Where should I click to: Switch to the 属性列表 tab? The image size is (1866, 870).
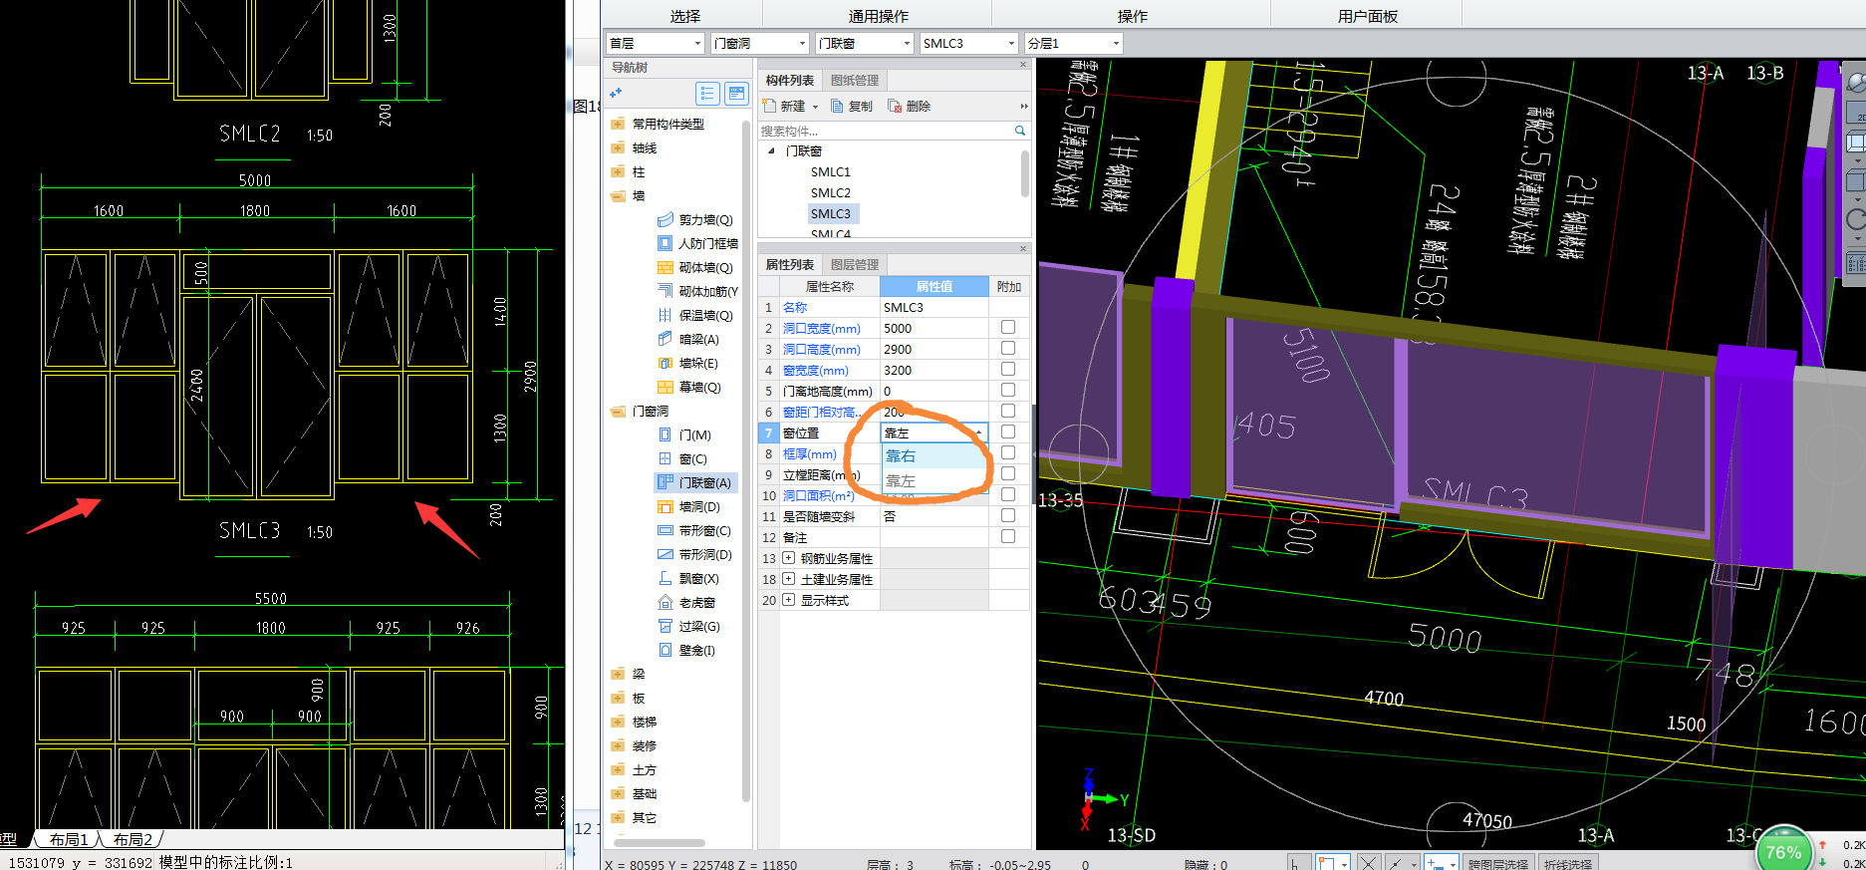pos(790,265)
